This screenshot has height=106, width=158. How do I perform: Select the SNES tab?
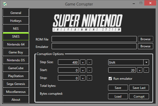[16, 37]
